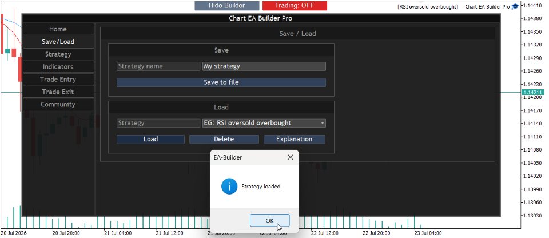Click the blue info icon in dialog
549x238 pixels.
point(229,186)
